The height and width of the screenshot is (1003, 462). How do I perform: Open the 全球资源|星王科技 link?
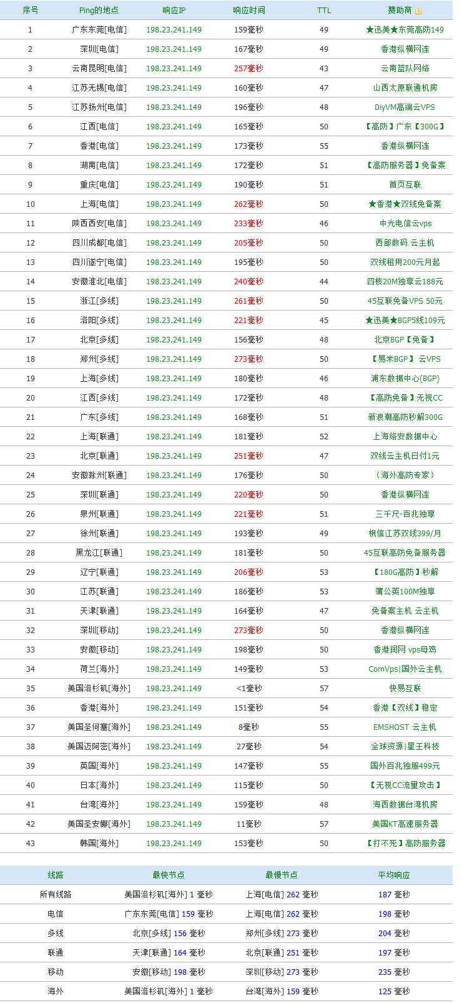(405, 747)
